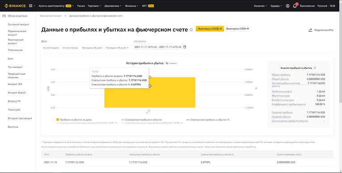Expand Кошелек dropdown
This screenshot has height=173, width=342.
(261, 6)
